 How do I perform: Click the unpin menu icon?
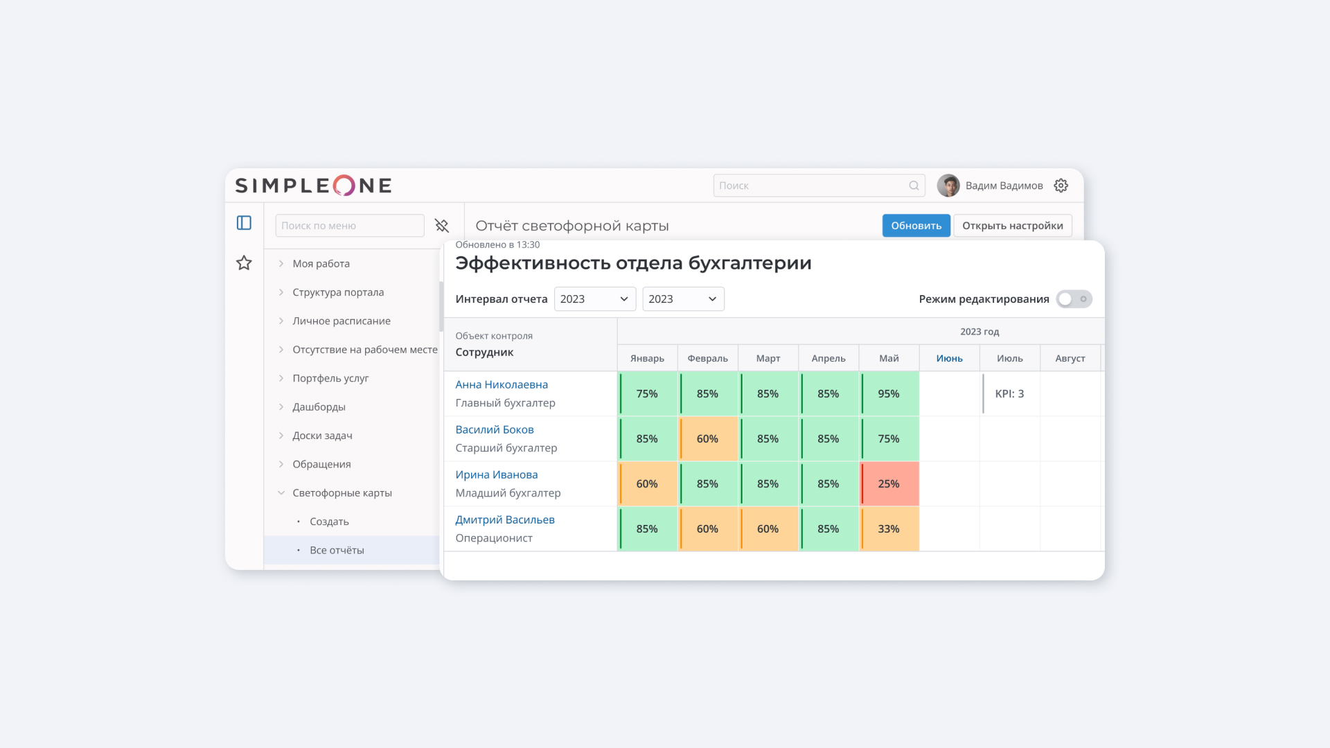click(442, 225)
